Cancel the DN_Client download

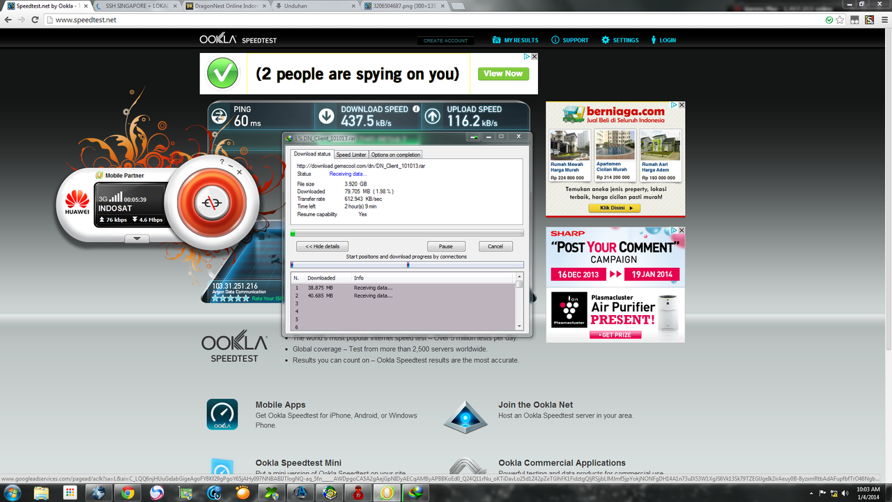point(495,246)
